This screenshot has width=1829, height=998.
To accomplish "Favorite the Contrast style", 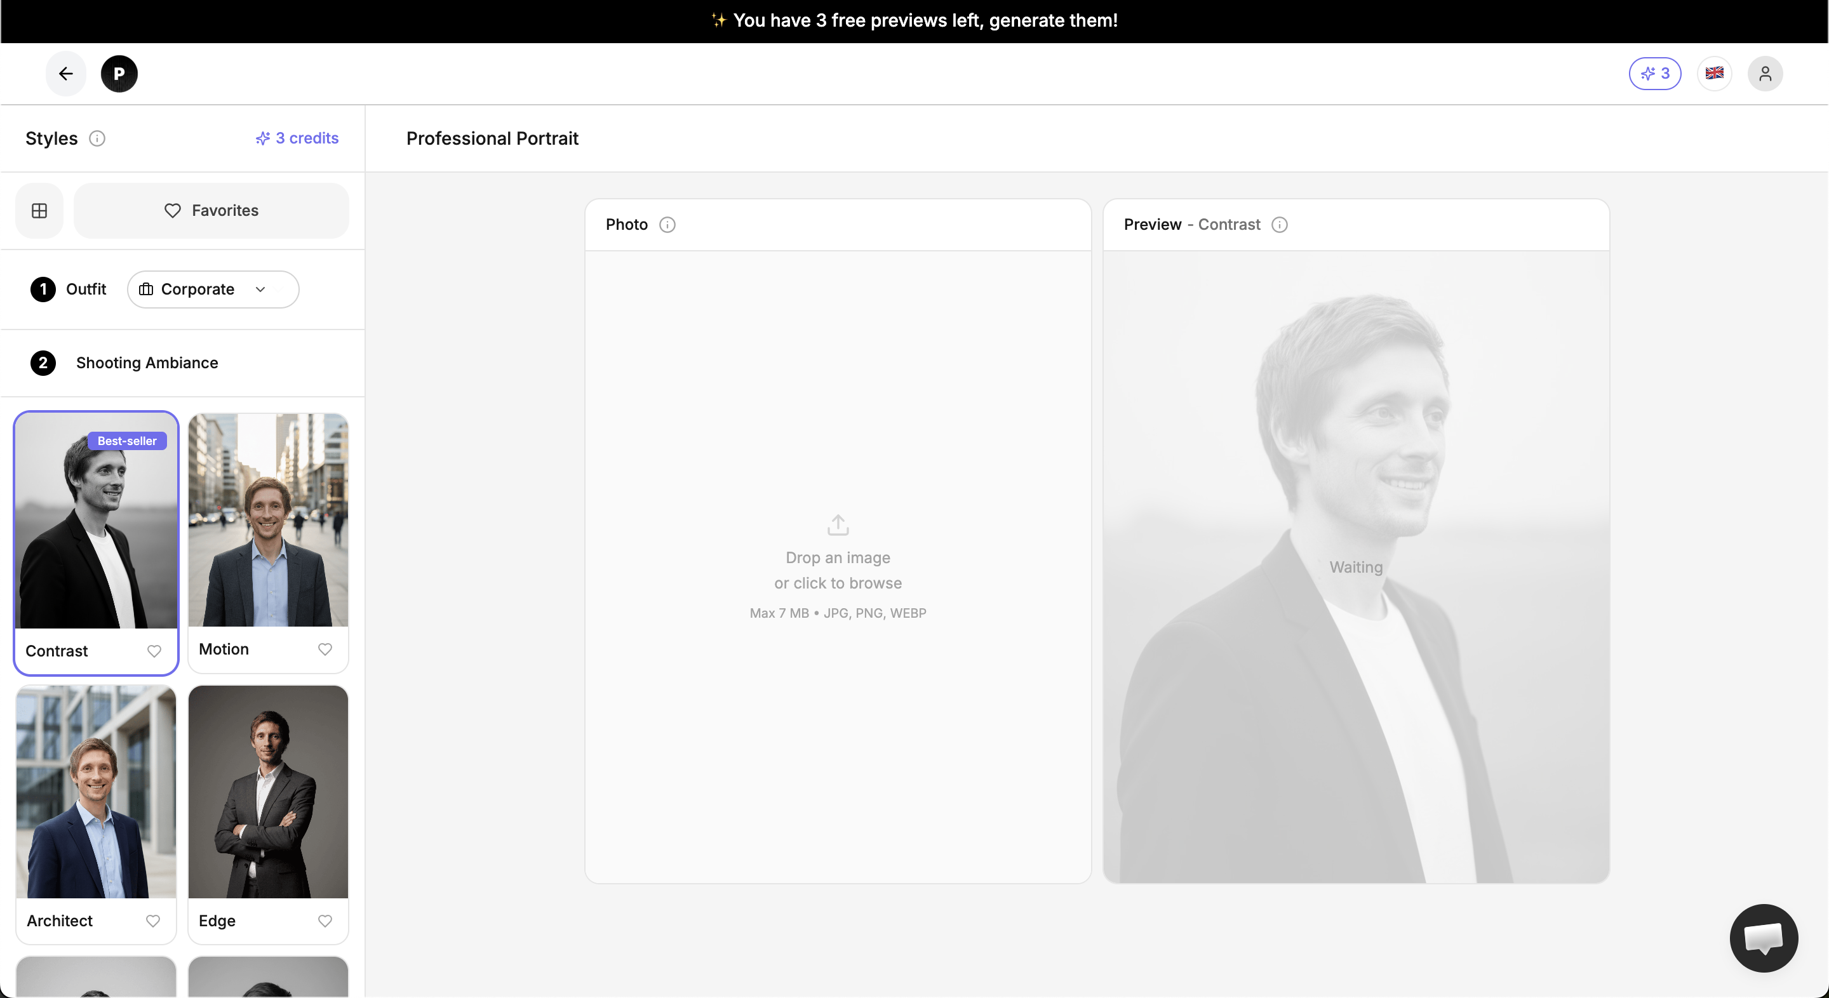I will coord(154,651).
